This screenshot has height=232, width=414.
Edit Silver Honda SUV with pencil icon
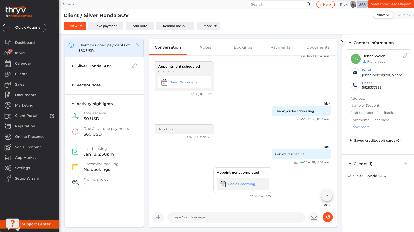[x=134, y=66]
